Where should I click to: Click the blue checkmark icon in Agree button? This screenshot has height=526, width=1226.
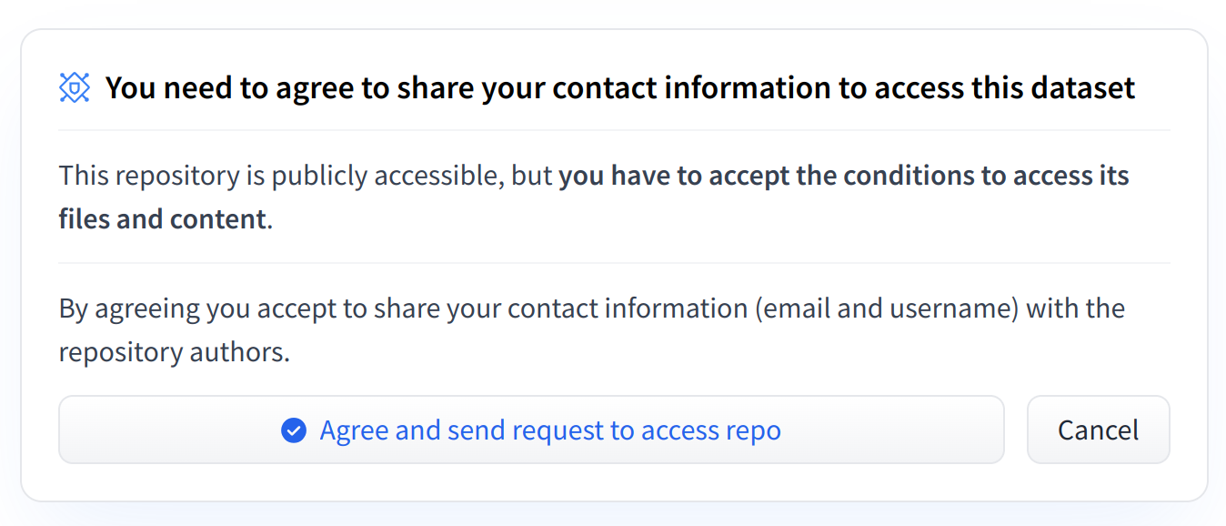(x=294, y=430)
